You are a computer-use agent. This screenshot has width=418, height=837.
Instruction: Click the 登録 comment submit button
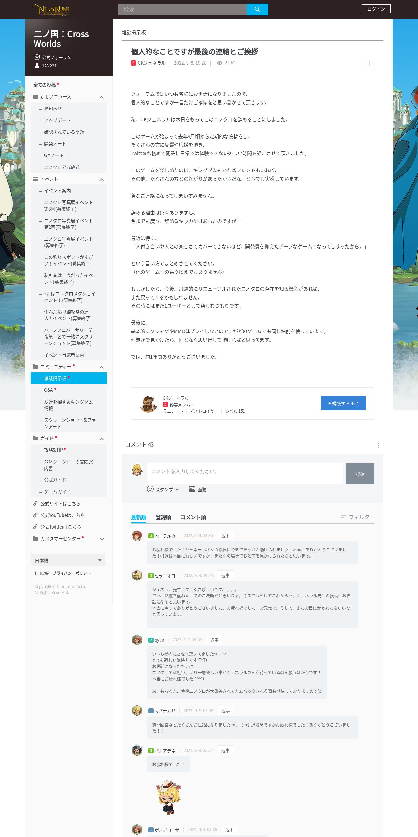tap(360, 474)
